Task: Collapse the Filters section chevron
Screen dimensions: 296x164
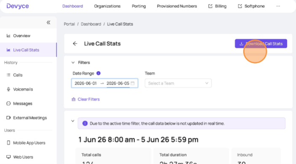Action: coord(73,63)
